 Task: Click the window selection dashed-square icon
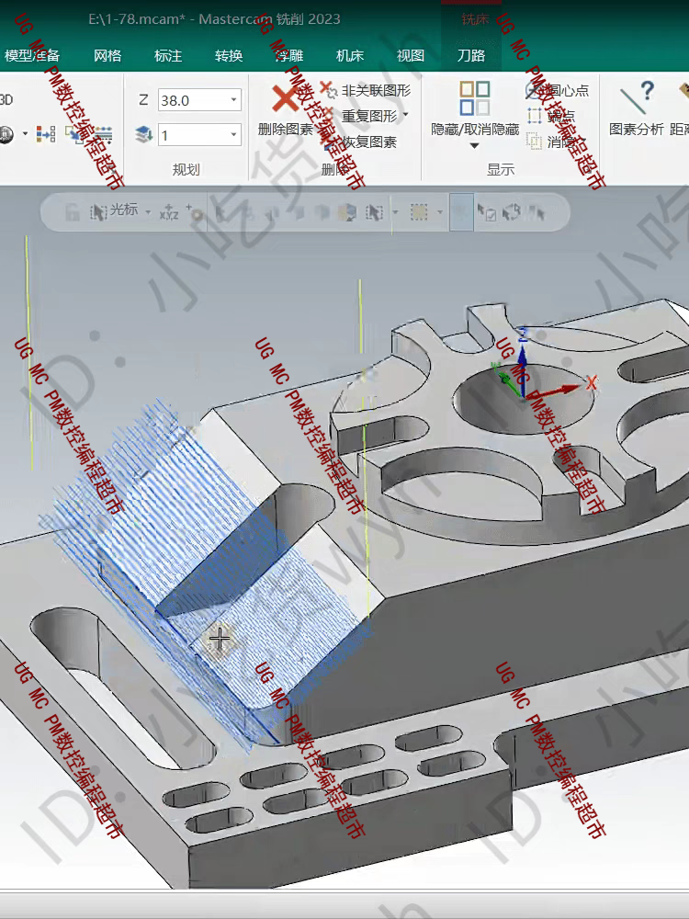418,212
